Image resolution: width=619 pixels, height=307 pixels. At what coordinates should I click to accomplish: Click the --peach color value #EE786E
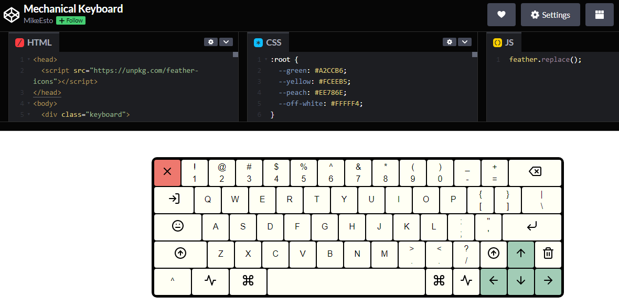coord(329,93)
